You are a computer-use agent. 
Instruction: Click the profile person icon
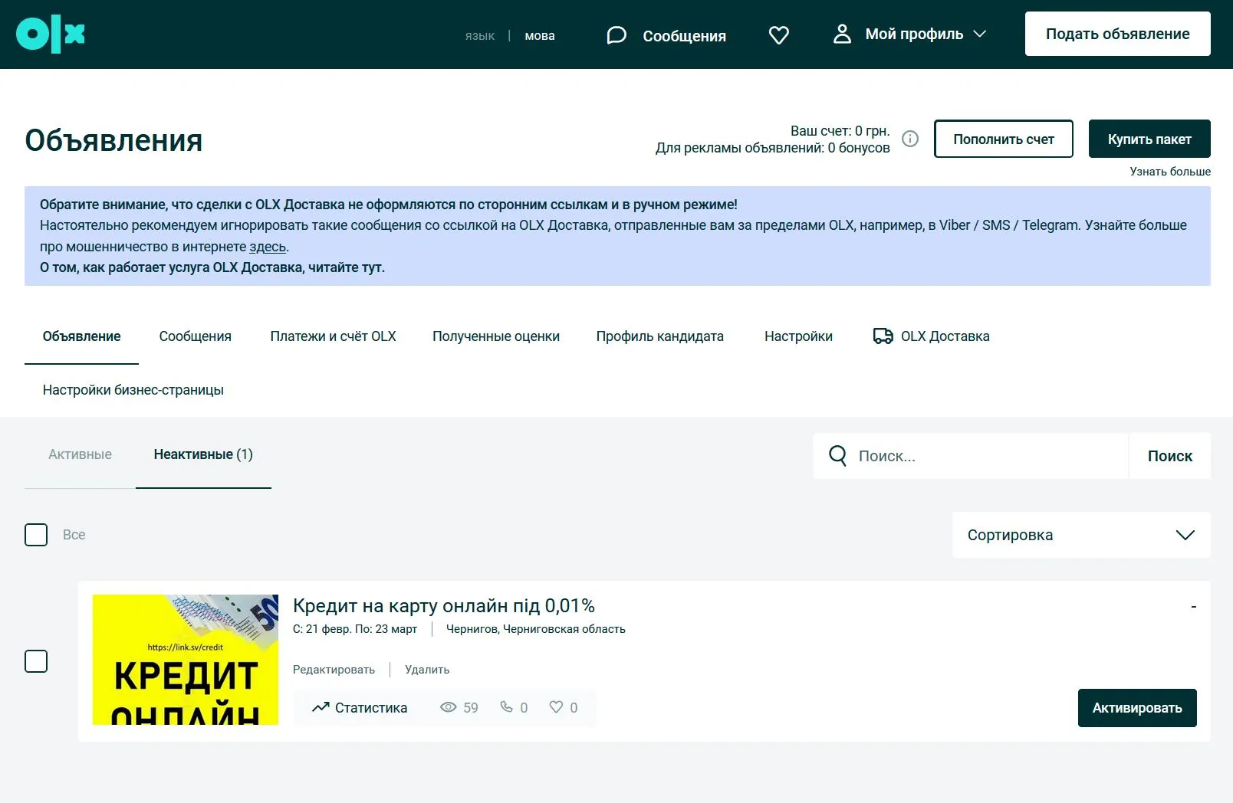click(842, 34)
